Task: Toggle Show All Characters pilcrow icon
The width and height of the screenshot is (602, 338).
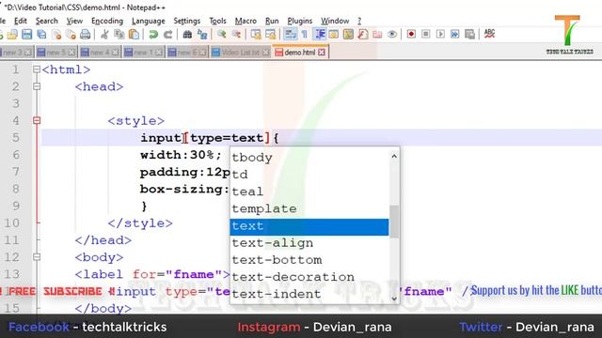Action: (305, 35)
